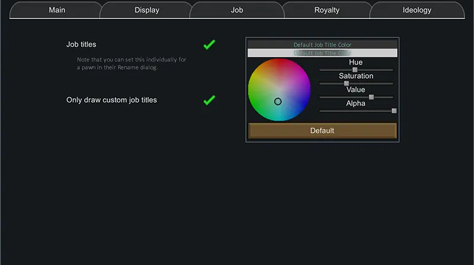Click the Alpha slider handle
Image resolution: width=474 pixels, height=265 pixels.
click(x=394, y=111)
